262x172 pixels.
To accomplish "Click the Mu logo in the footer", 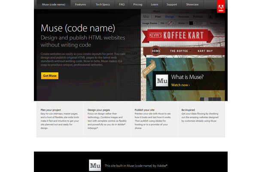I will (95, 165).
